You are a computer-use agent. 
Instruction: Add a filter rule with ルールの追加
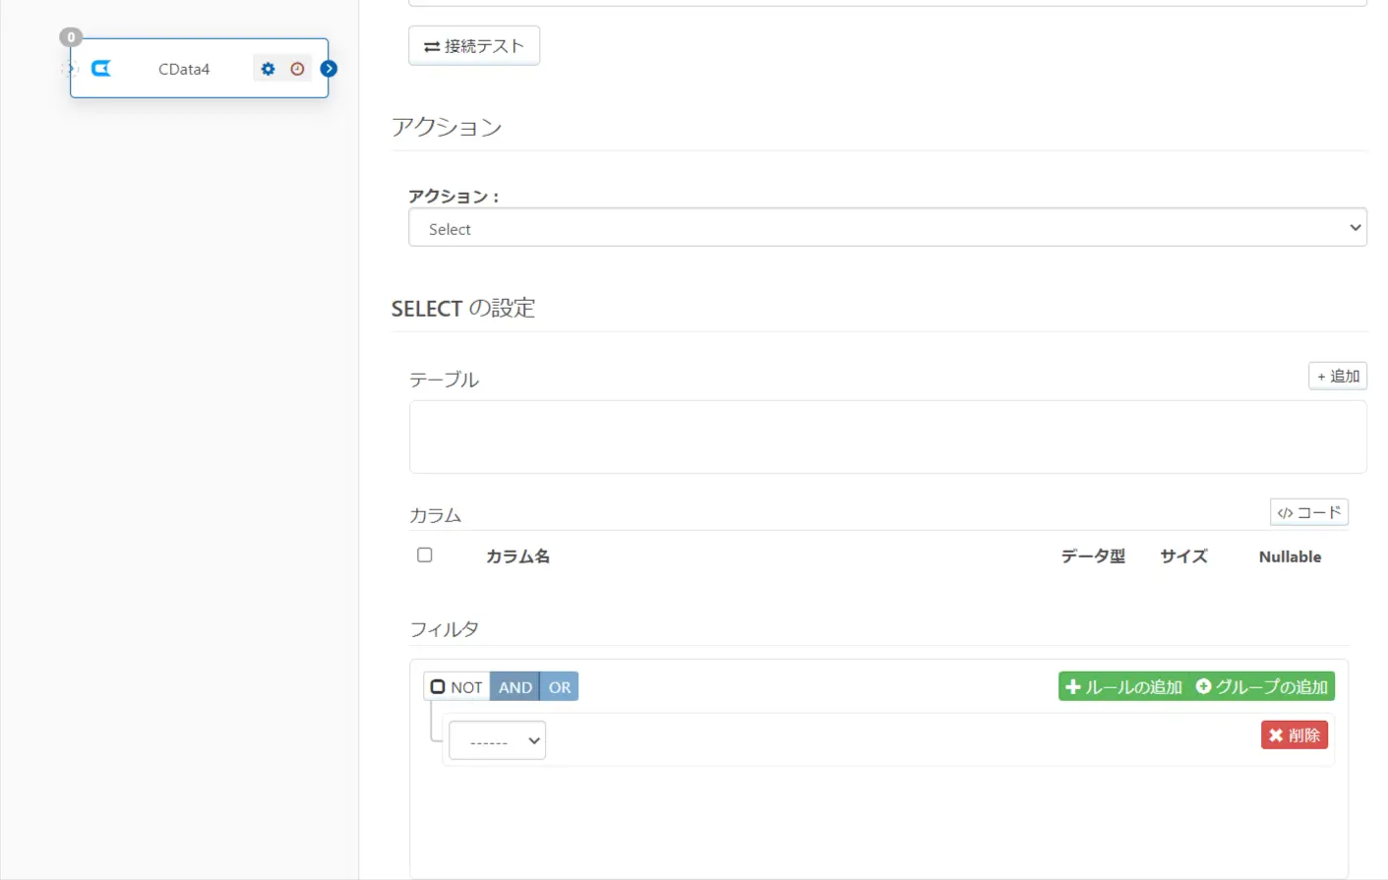point(1123,686)
